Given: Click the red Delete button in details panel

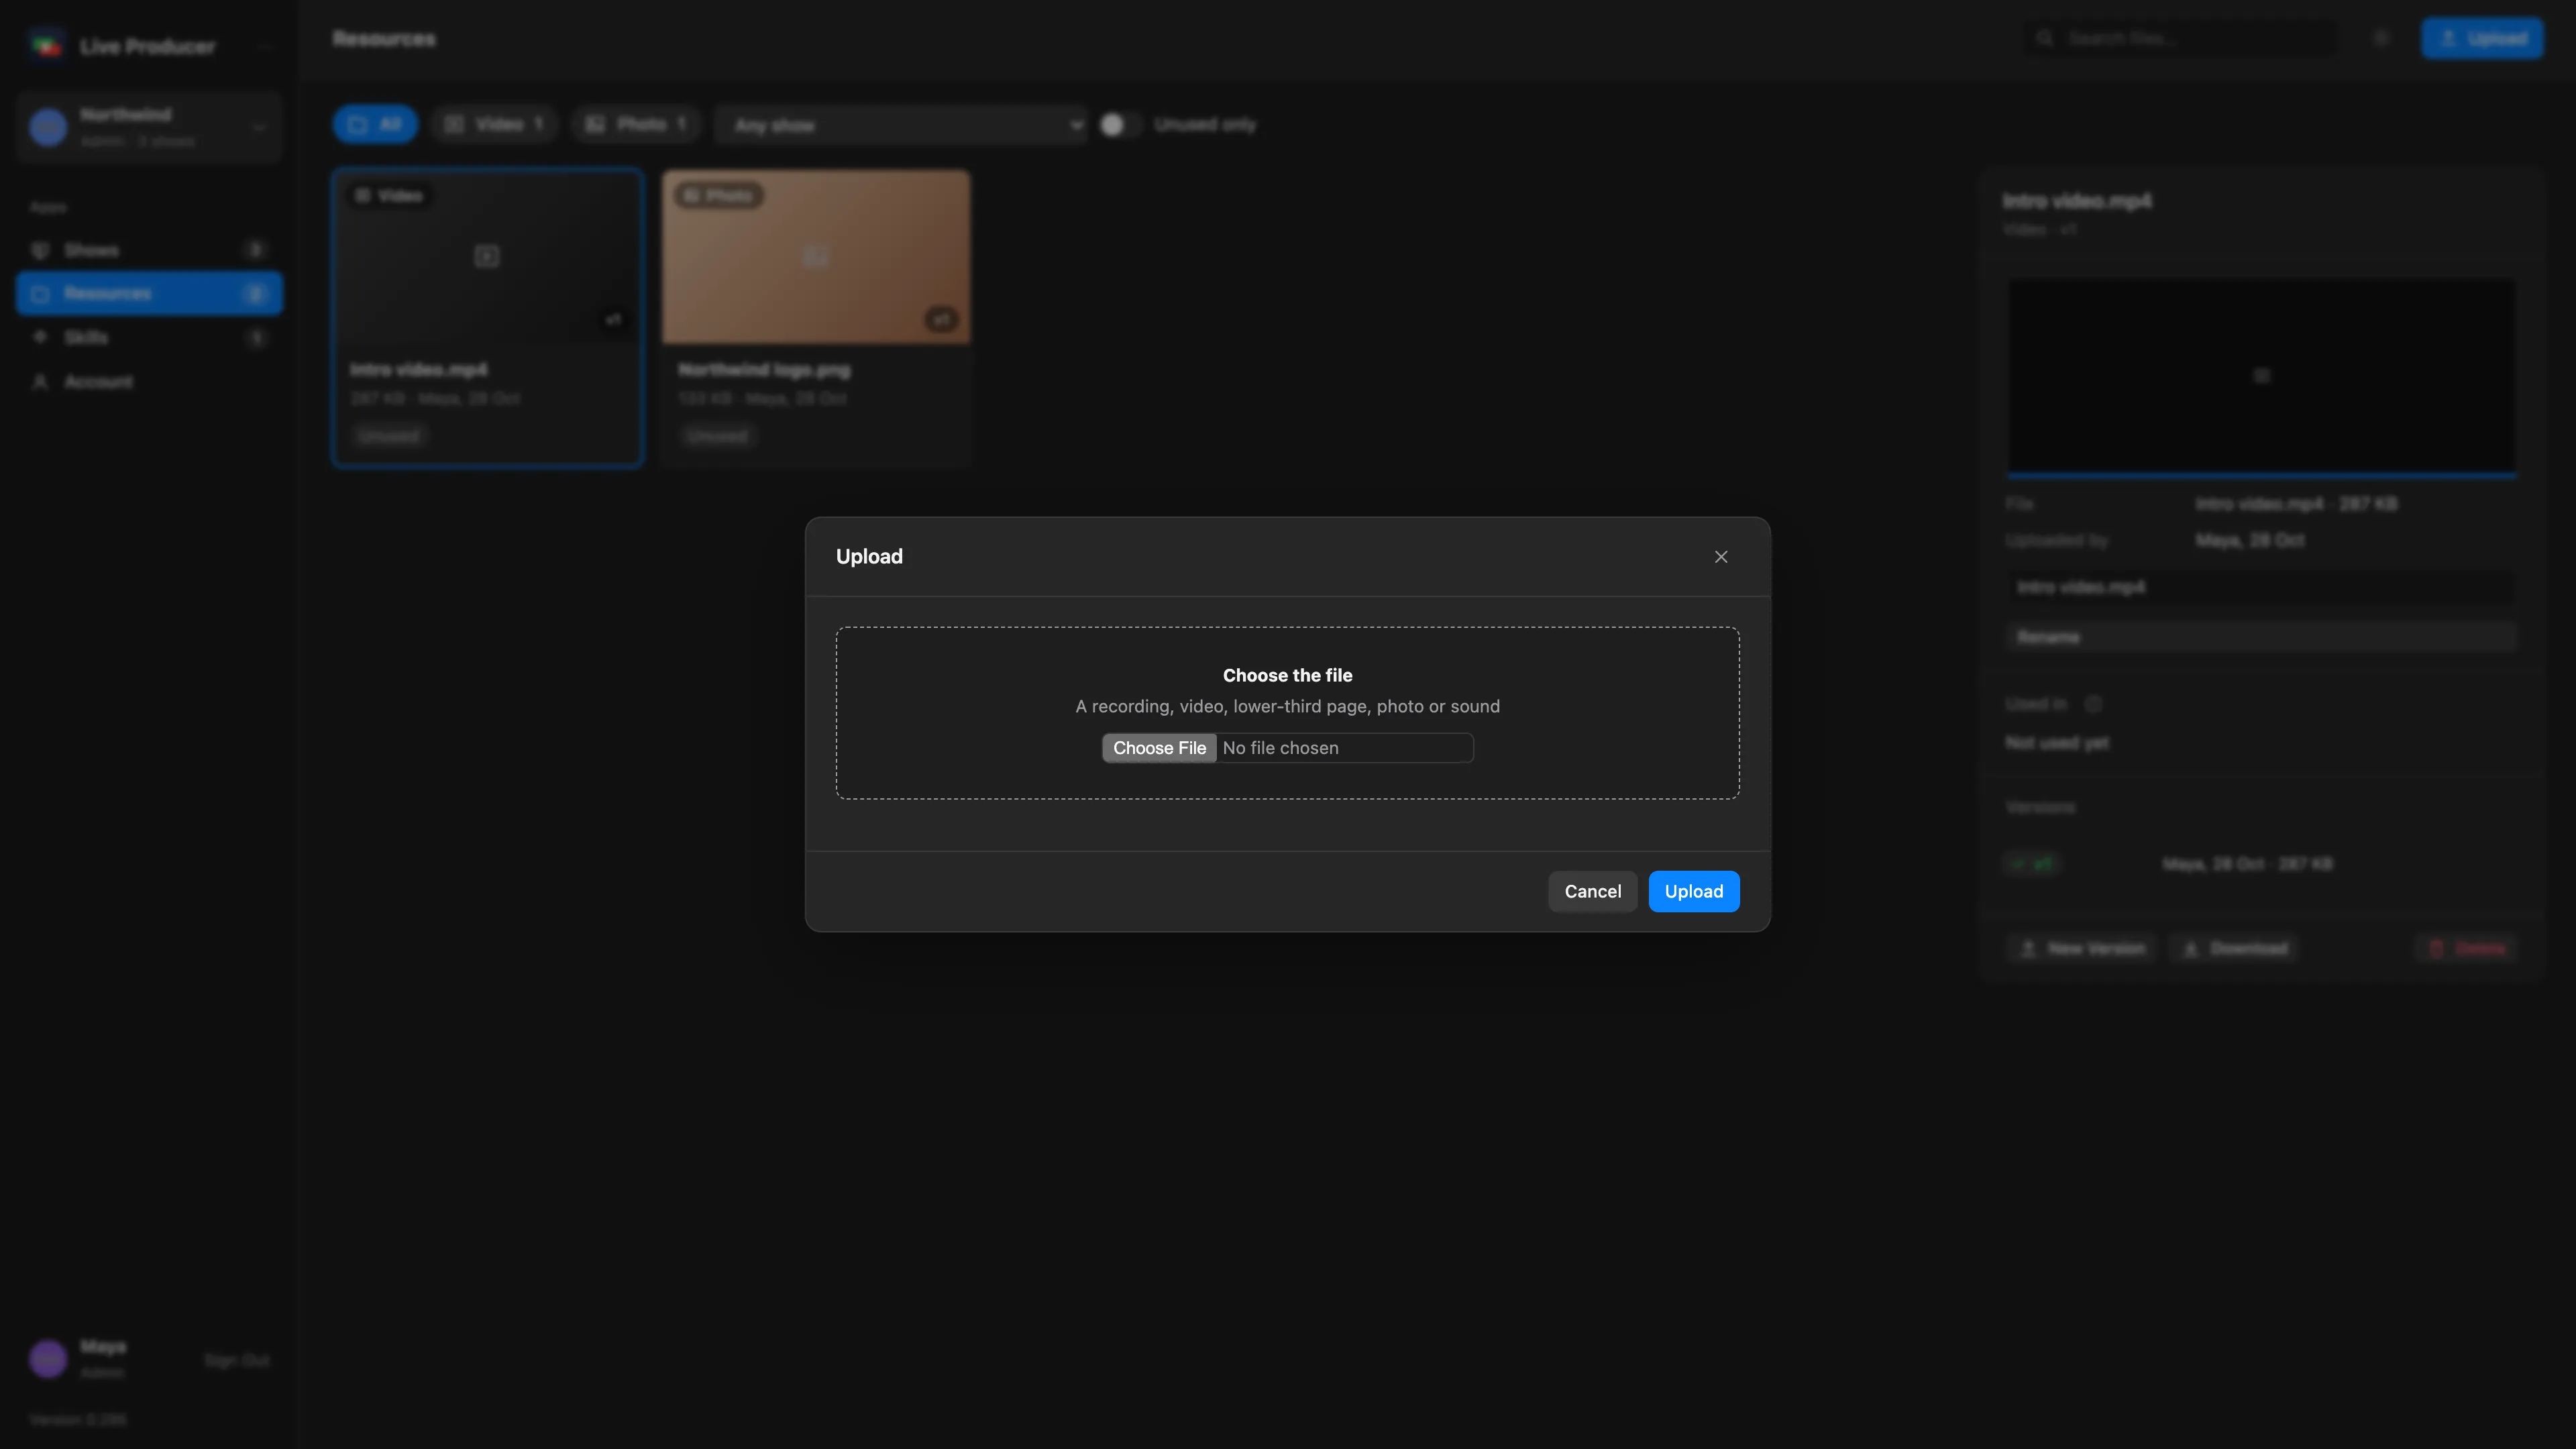Looking at the screenshot, I should tap(2467, 948).
